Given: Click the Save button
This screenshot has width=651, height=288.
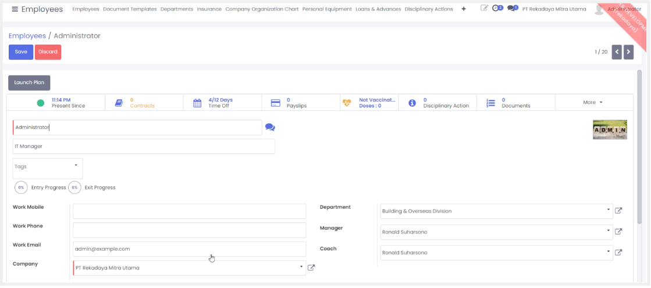Looking at the screenshot, I should 21,52.
